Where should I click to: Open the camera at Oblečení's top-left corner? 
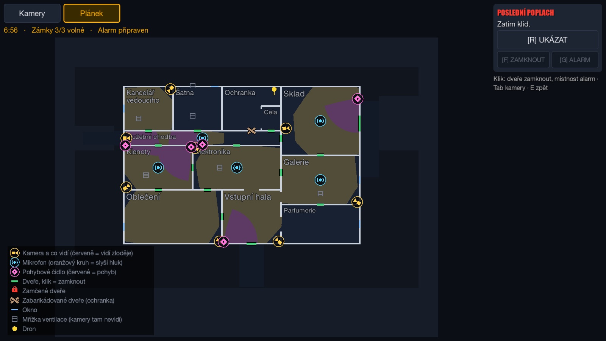click(126, 187)
